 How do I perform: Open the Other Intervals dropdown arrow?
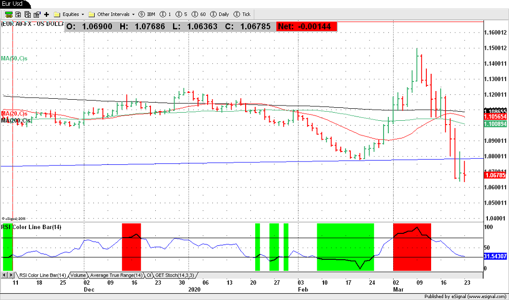133,14
